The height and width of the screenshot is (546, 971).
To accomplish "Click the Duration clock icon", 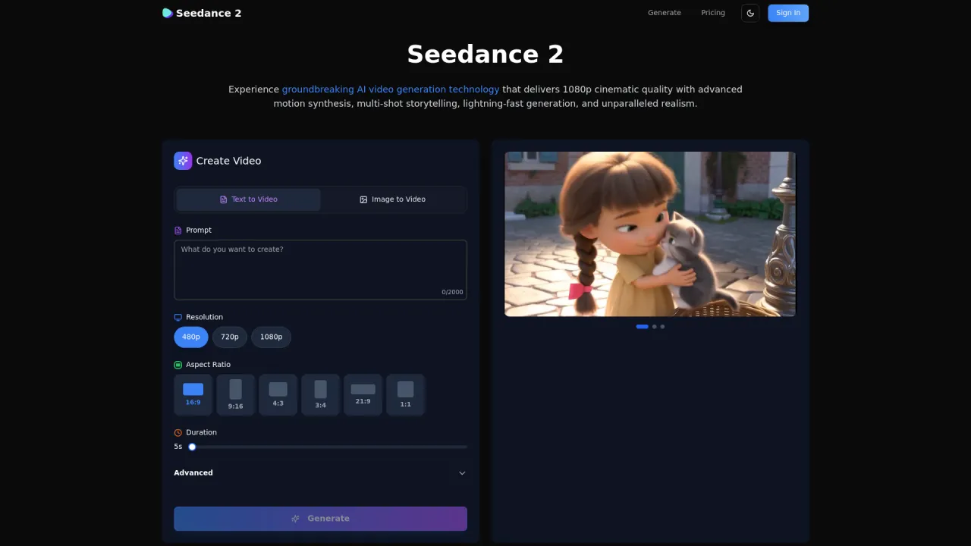I will tap(178, 432).
